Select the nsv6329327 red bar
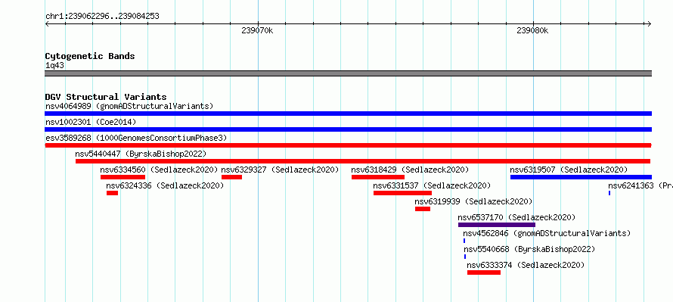This screenshot has height=302, width=673. point(232,177)
